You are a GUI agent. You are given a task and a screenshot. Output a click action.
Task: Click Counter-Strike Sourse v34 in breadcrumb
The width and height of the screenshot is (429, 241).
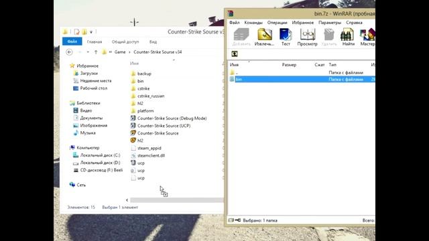tap(158, 52)
